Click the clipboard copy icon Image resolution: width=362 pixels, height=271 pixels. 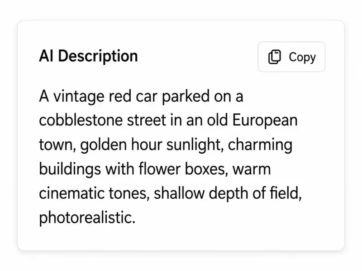click(x=275, y=57)
